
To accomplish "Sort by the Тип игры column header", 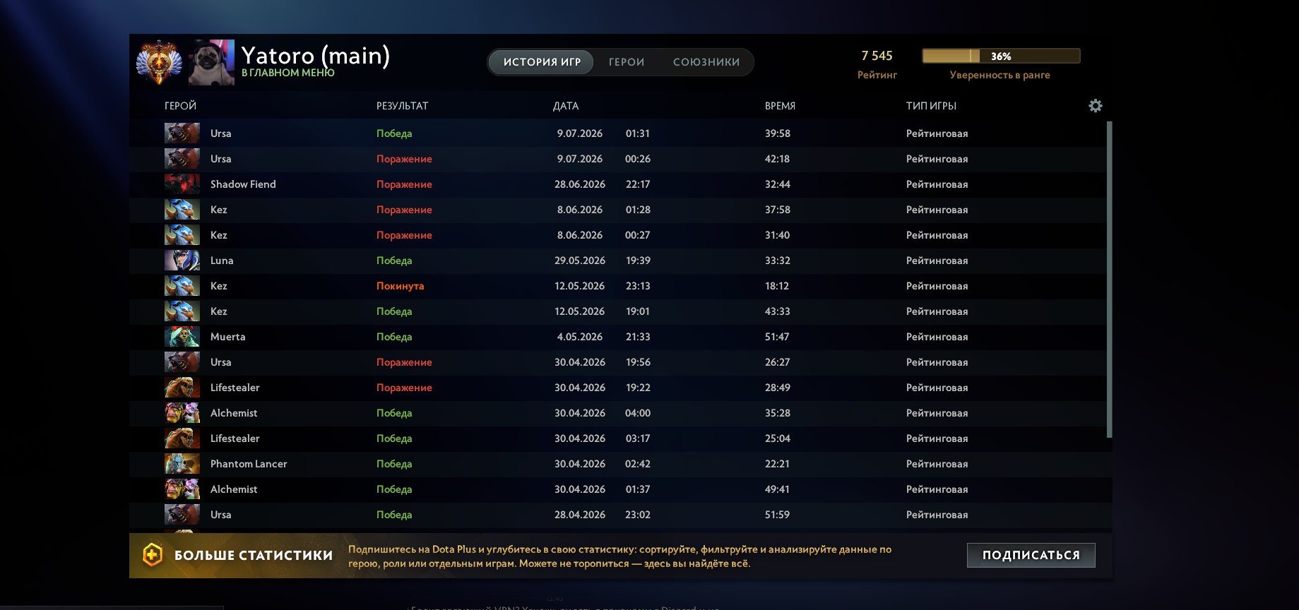I will point(931,106).
